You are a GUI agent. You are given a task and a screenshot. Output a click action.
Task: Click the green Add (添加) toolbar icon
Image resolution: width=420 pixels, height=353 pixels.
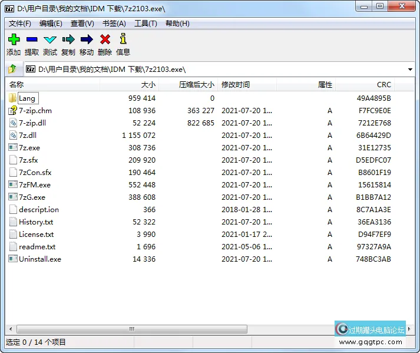pos(14,39)
